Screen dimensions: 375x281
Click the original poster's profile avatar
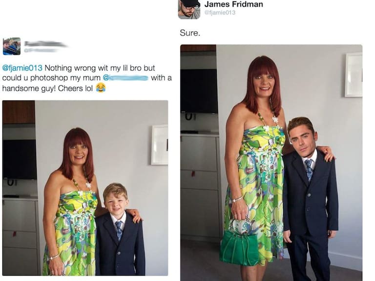11,46
